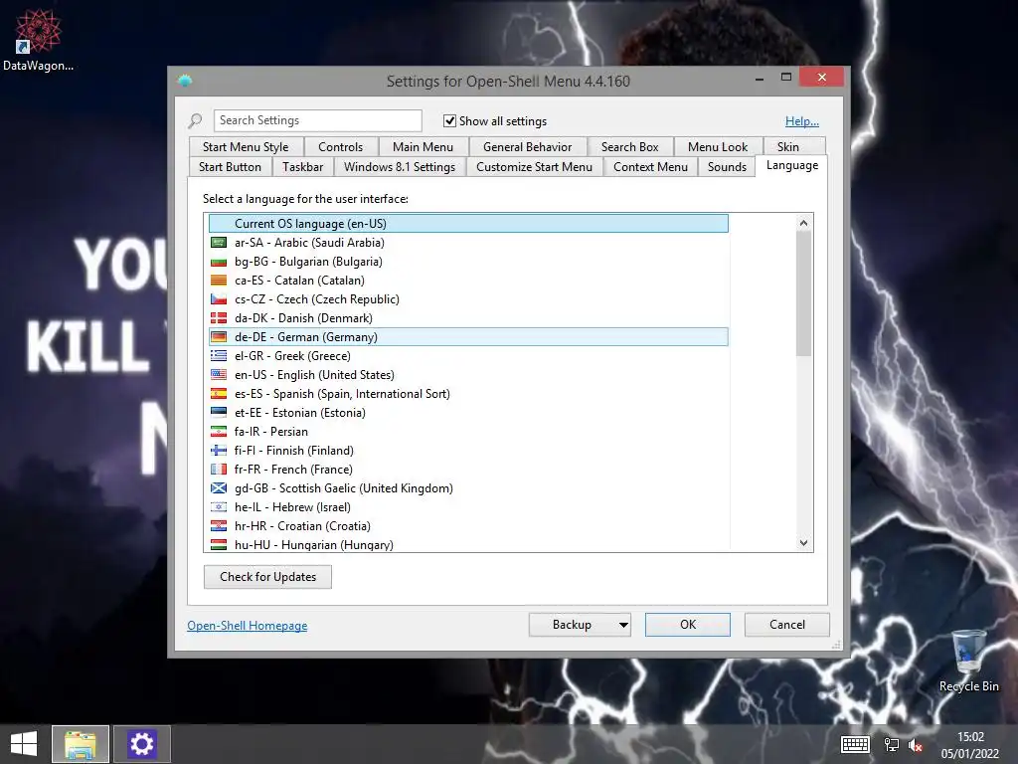Viewport: 1018px width, 764px height.
Task: Click the Search Settings input field
Action: 317,120
